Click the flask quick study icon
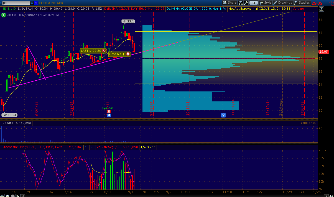Image resolution: width=334 pixels, height=197 pixels. (x=241, y=3)
